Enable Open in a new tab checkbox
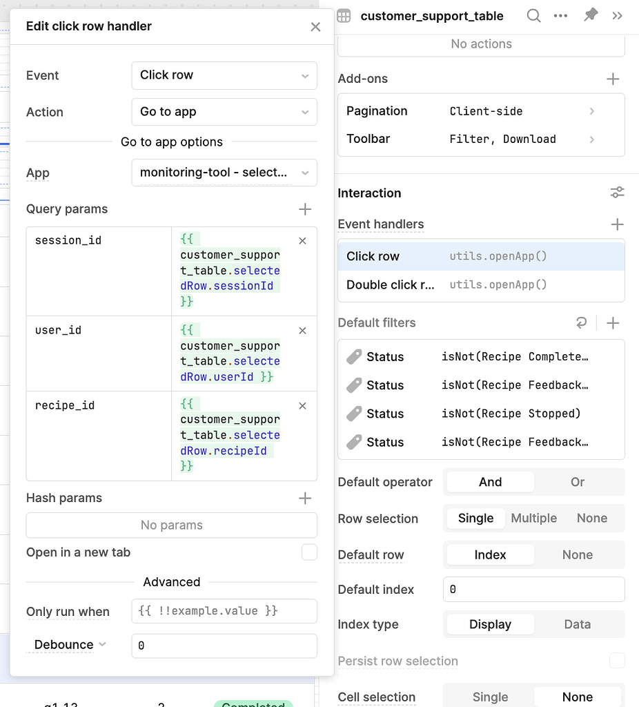The height and width of the screenshot is (707, 639). 309,552
